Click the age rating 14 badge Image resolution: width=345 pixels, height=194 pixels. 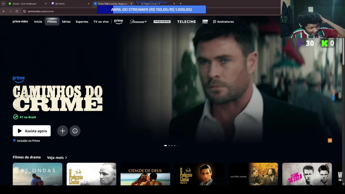(x=330, y=140)
